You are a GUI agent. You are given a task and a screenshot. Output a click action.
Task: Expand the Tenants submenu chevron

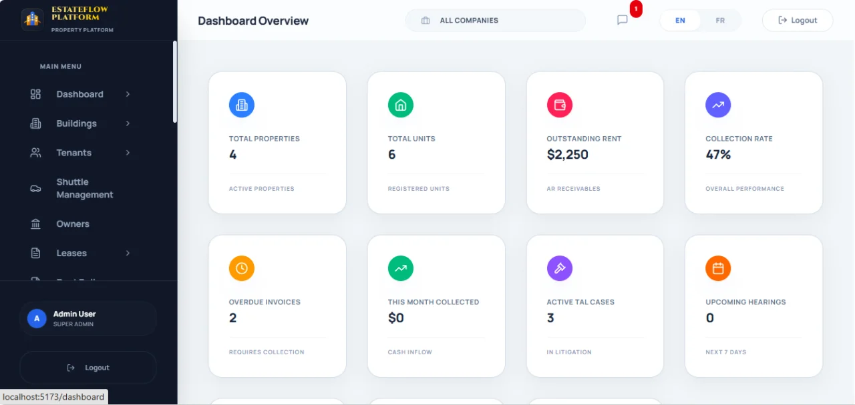(128, 153)
